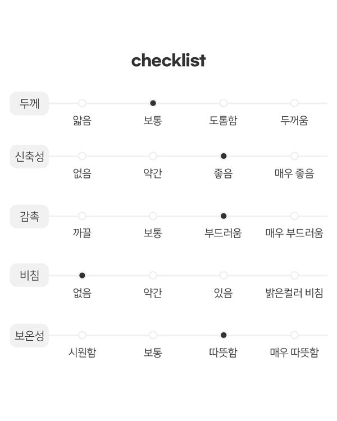This screenshot has height=421, width=337.
Task: Pick the 매우 좋음 stretch dot
Action: click(294, 156)
